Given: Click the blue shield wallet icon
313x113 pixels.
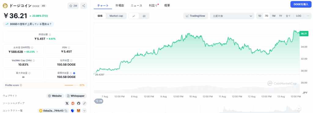Looking at the screenshot, I should 73,111.
